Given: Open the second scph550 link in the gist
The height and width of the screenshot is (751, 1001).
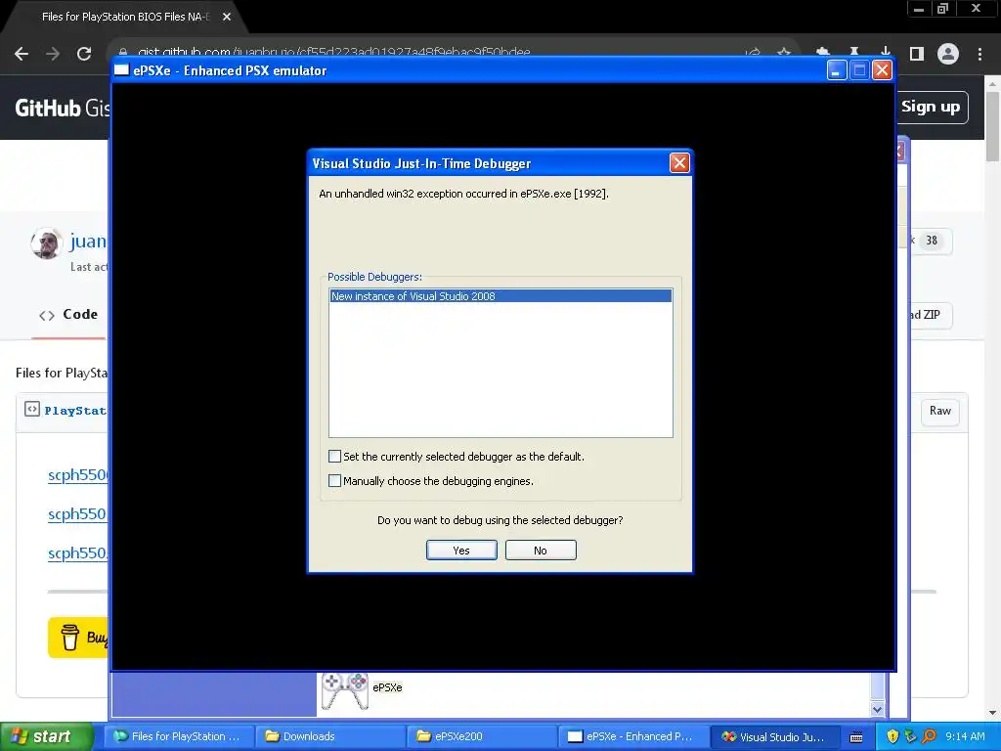Looking at the screenshot, I should tap(78, 513).
